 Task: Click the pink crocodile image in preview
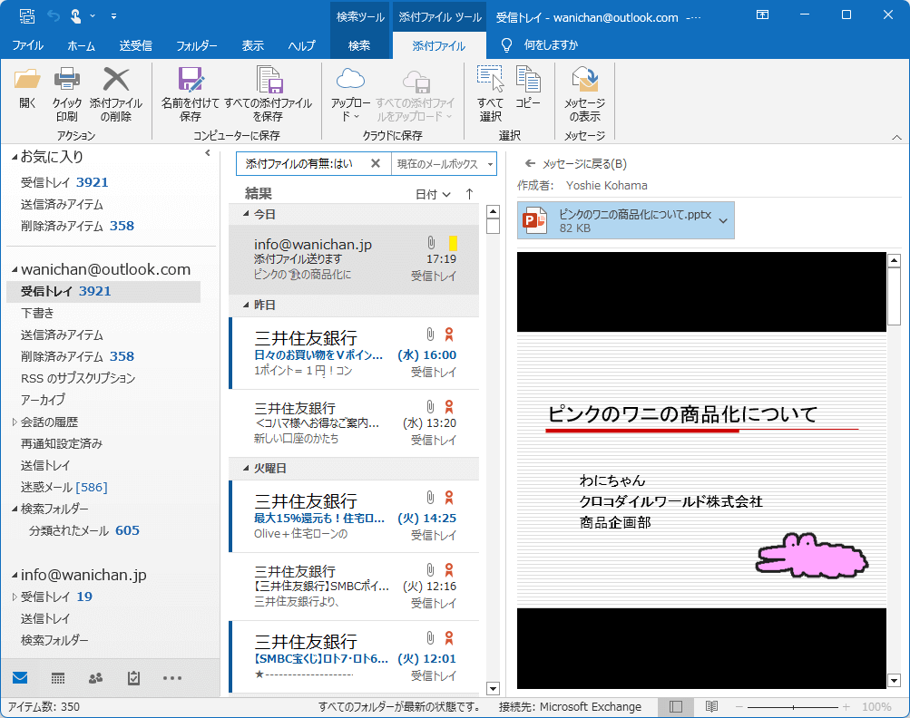point(811,557)
